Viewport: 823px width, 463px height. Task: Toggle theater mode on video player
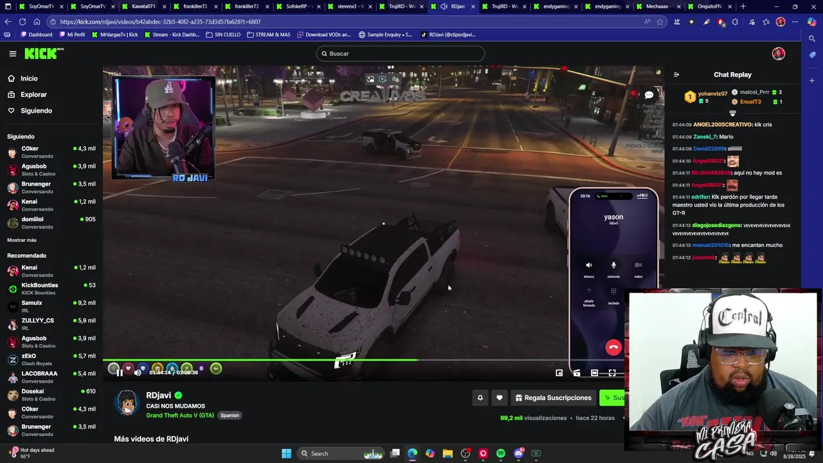(x=594, y=372)
